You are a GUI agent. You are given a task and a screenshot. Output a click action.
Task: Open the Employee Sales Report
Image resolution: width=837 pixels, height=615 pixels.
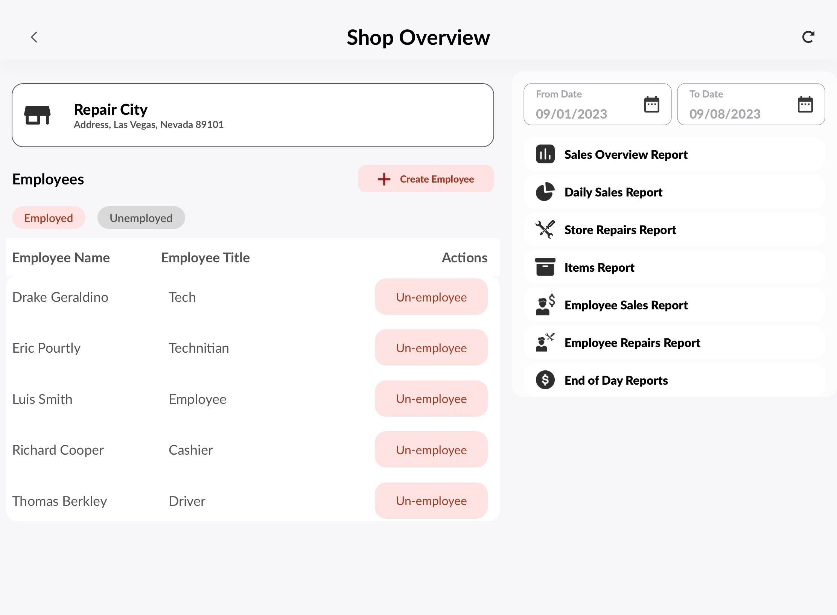(626, 305)
